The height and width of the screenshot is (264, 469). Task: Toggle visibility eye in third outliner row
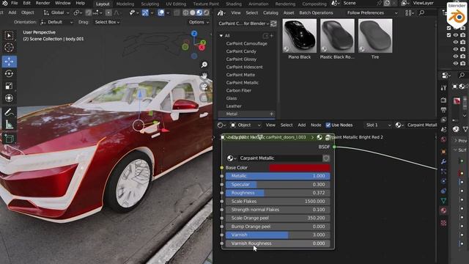pos(456,43)
